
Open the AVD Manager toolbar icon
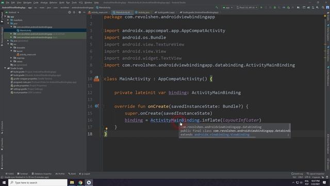(313, 7)
